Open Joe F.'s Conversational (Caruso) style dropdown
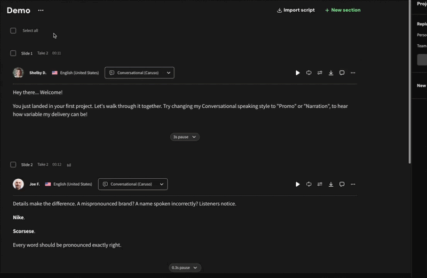Screen dimensions: 427x278 tap(133, 184)
